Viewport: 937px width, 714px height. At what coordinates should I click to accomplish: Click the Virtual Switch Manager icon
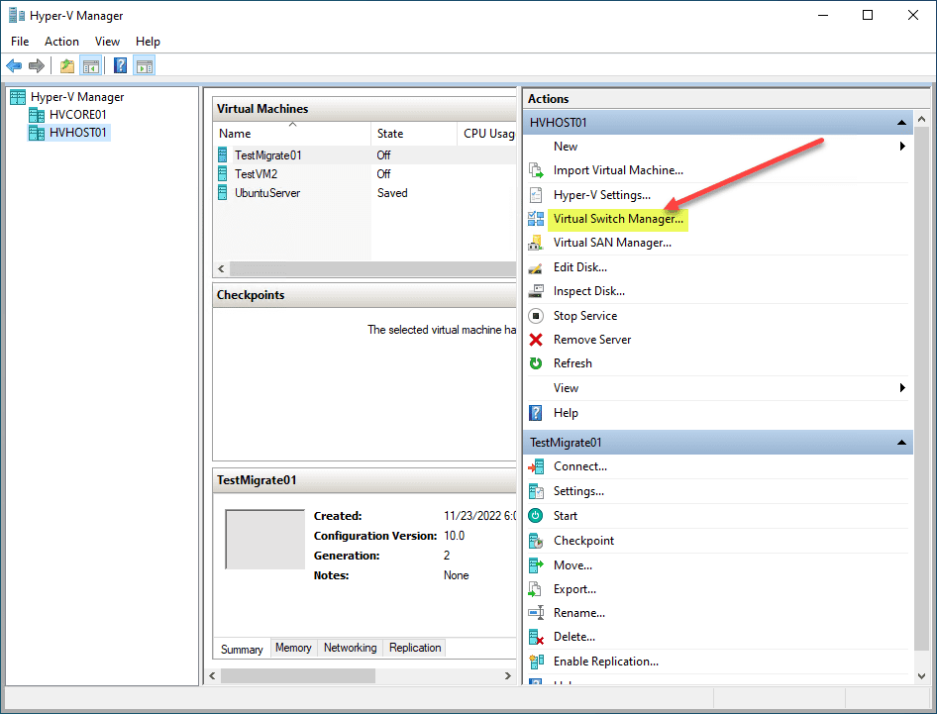(536, 219)
